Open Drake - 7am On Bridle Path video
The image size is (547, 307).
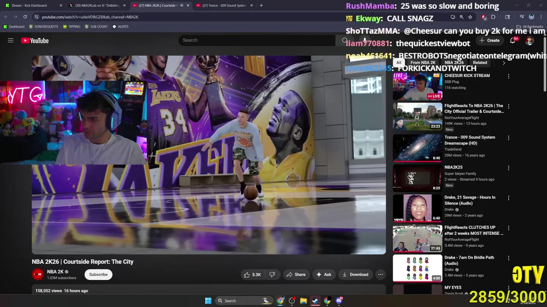click(418, 268)
